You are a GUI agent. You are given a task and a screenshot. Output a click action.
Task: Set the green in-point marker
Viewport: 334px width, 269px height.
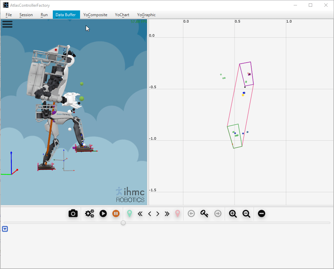tap(129, 213)
